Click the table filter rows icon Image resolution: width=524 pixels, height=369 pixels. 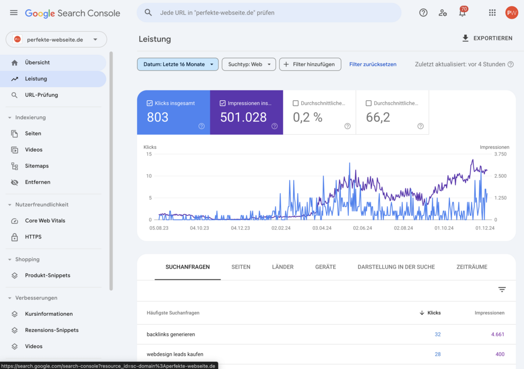click(502, 290)
